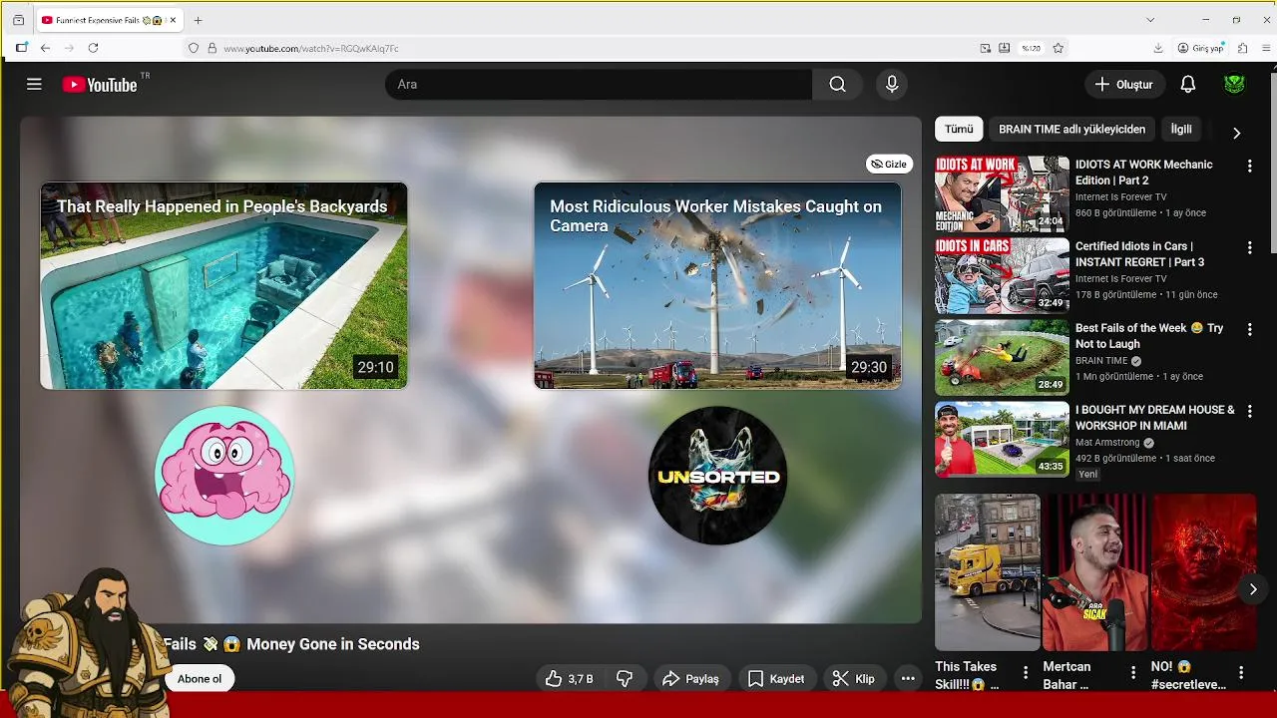The width and height of the screenshot is (1277, 718).
Task: Open the UNSORTED channel avatar
Action: (717, 476)
